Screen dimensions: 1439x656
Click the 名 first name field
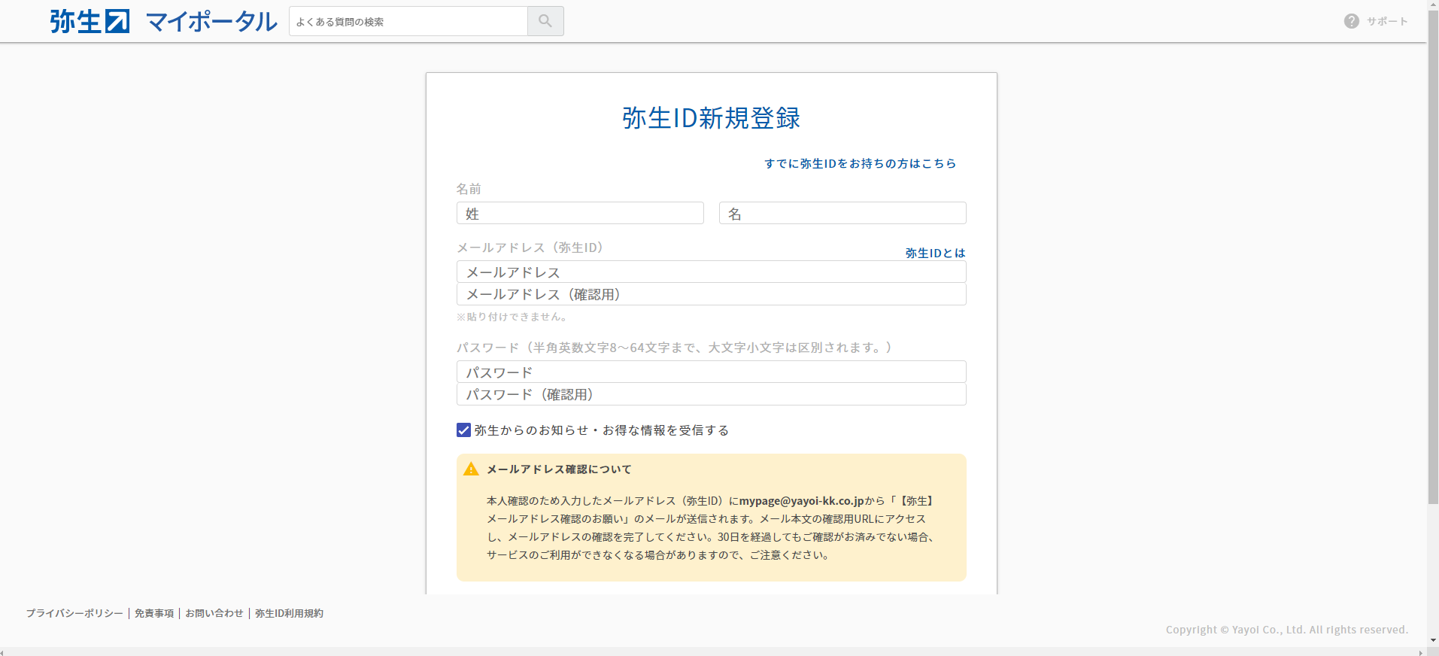click(842, 214)
